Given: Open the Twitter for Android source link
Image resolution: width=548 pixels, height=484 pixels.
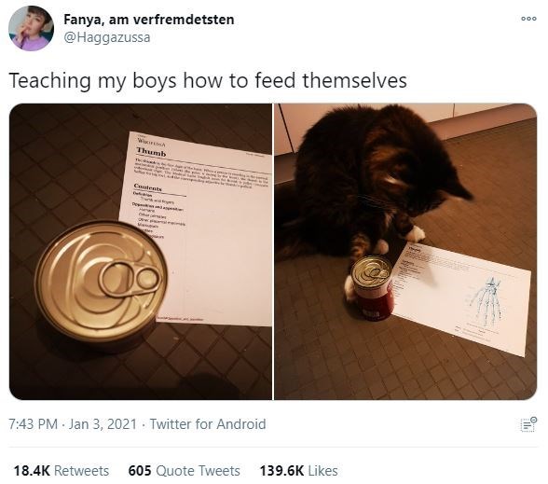Looking at the screenshot, I should pos(208,424).
